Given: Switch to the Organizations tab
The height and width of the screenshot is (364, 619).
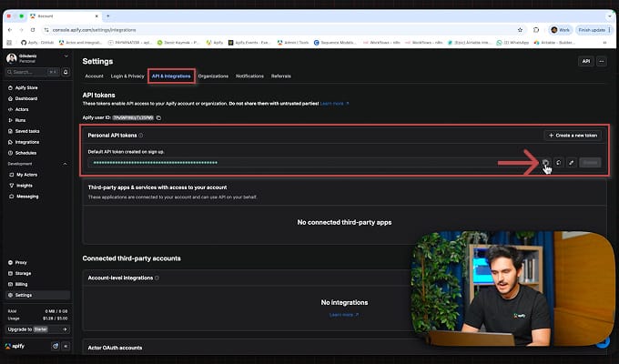Looking at the screenshot, I should point(213,76).
